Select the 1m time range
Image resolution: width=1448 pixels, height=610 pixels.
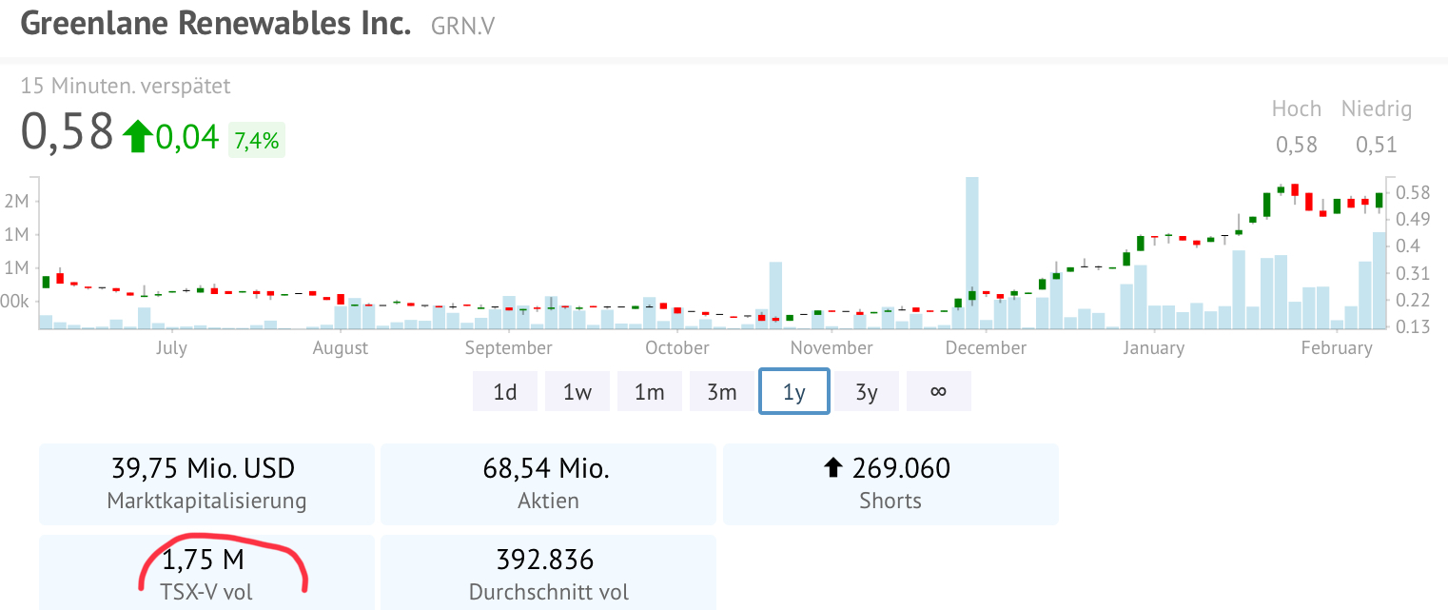[x=650, y=391]
